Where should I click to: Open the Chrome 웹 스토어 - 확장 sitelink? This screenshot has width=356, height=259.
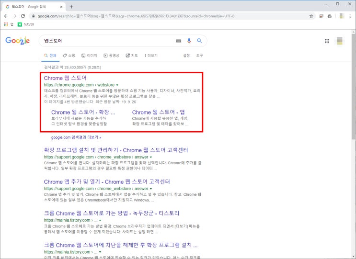pyautogui.click(x=83, y=112)
